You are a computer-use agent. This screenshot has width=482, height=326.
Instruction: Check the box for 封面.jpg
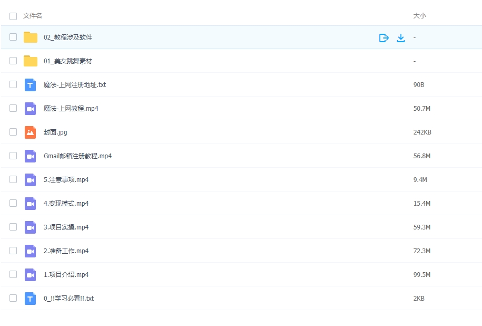tap(13, 132)
